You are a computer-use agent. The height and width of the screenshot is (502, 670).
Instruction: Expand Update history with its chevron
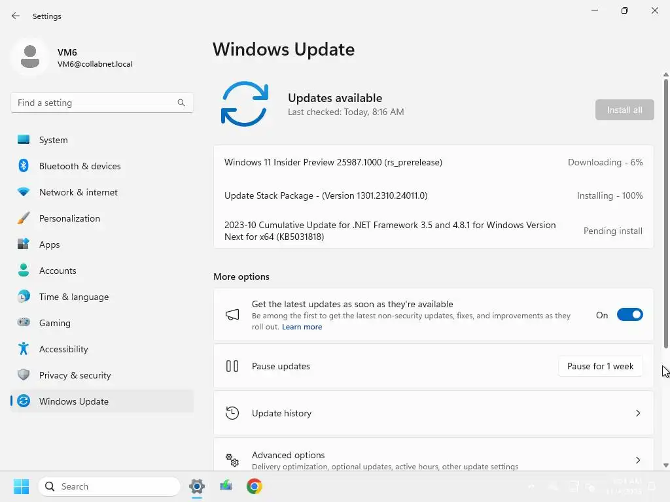pos(637,413)
